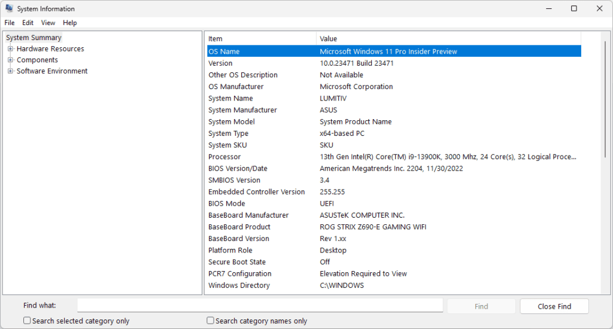Click the Microsoft Corporation value
Image resolution: width=613 pixels, height=329 pixels.
coord(356,86)
